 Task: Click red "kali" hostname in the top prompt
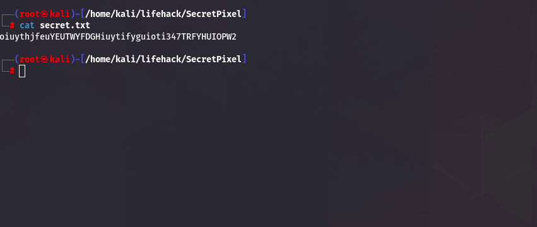coord(60,14)
